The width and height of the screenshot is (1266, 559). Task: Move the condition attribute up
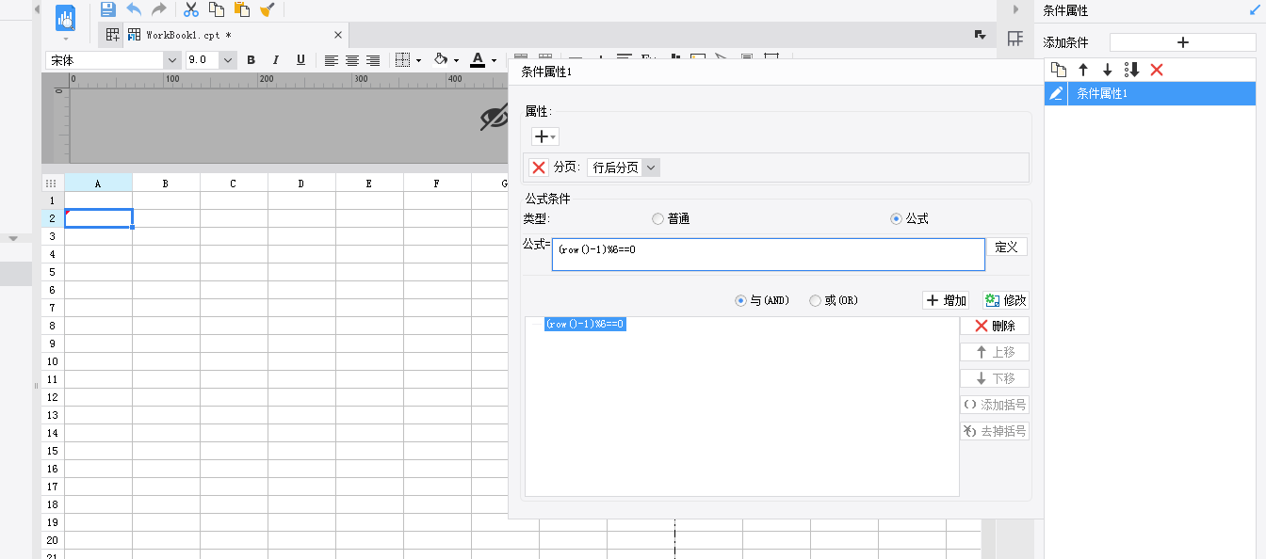(1083, 70)
